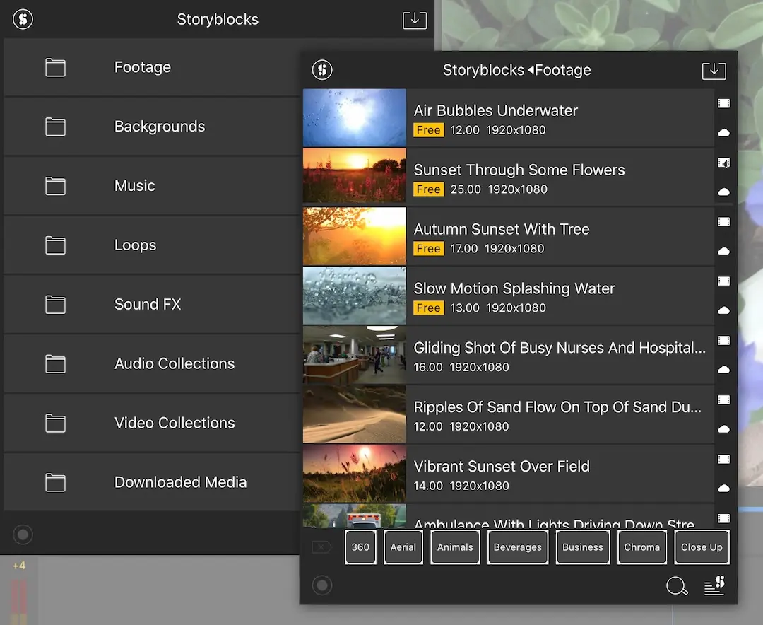
Task: Click the cloud icon for Air Bubbles Underwater
Action: (723, 132)
